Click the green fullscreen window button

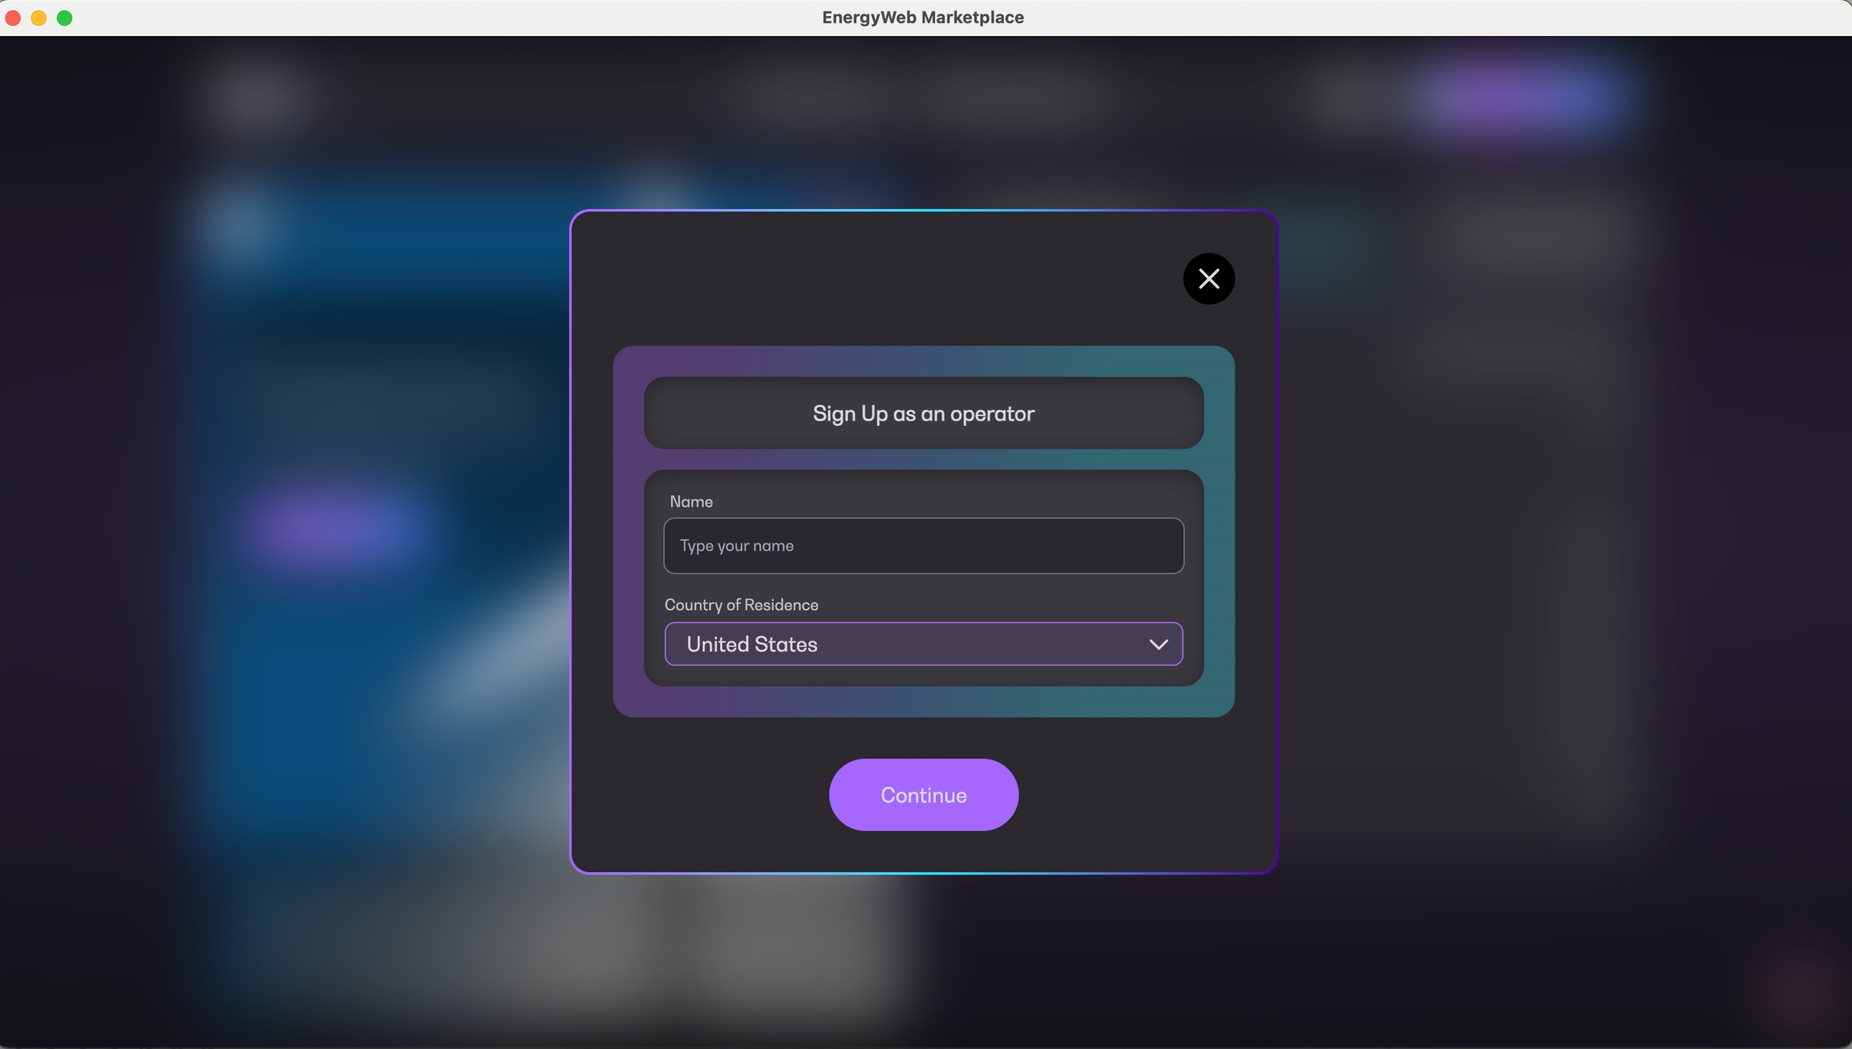[x=64, y=18]
